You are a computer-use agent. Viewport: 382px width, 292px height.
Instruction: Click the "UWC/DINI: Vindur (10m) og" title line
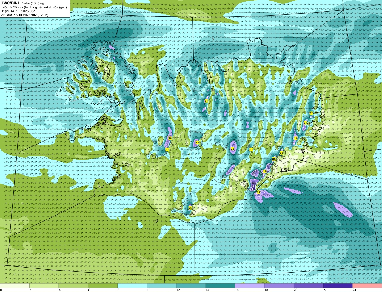[22, 3]
